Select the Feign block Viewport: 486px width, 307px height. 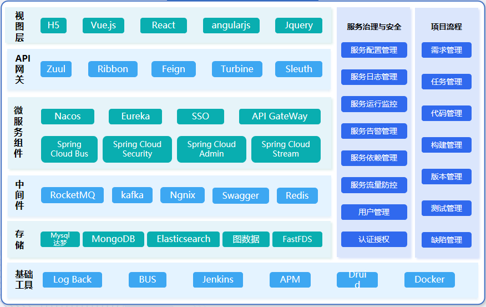click(x=174, y=69)
